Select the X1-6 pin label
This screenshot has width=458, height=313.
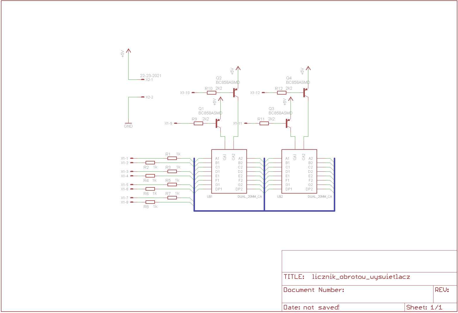point(125,189)
